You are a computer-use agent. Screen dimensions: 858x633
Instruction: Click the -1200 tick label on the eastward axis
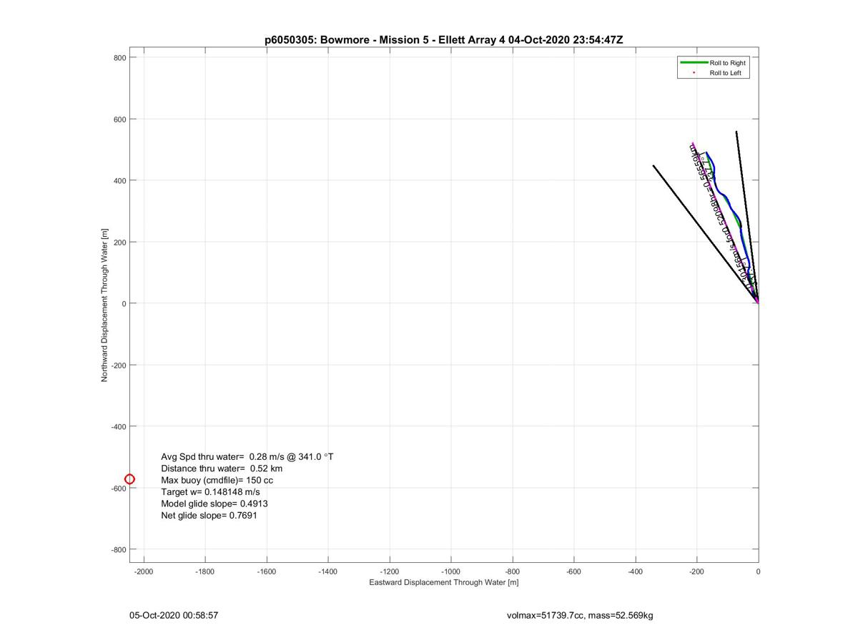pos(390,572)
